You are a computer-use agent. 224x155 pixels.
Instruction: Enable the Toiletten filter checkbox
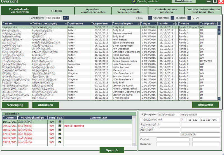pos(172,18)
